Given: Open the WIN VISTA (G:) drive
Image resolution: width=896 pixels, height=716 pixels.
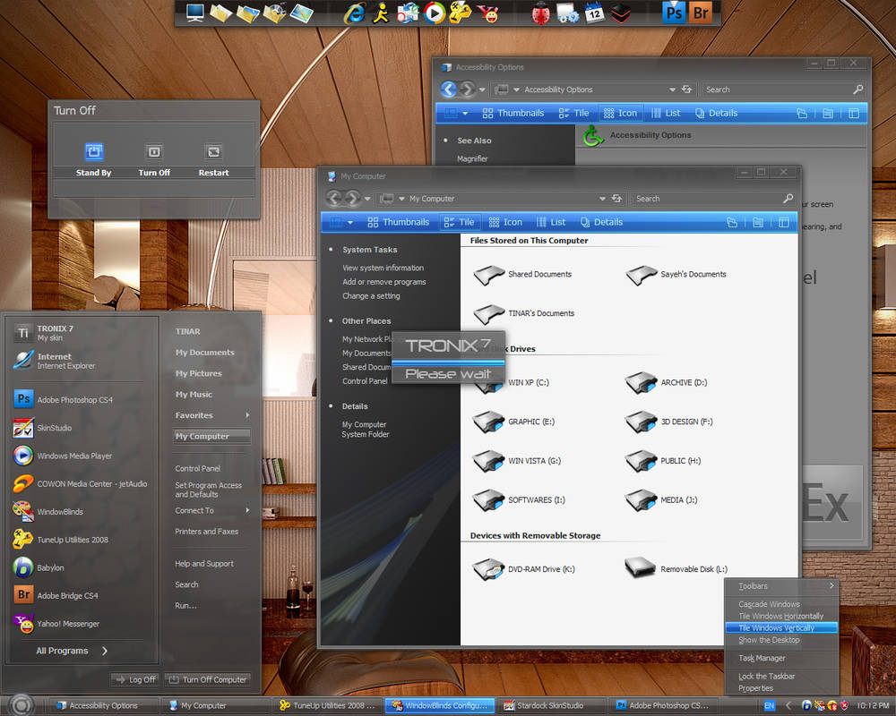Looking at the screenshot, I should coord(517,461).
